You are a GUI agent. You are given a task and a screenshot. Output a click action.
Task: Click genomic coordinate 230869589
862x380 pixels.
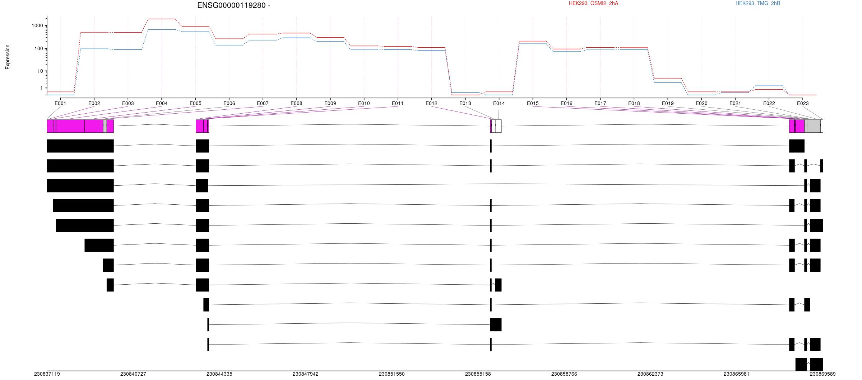click(823, 374)
